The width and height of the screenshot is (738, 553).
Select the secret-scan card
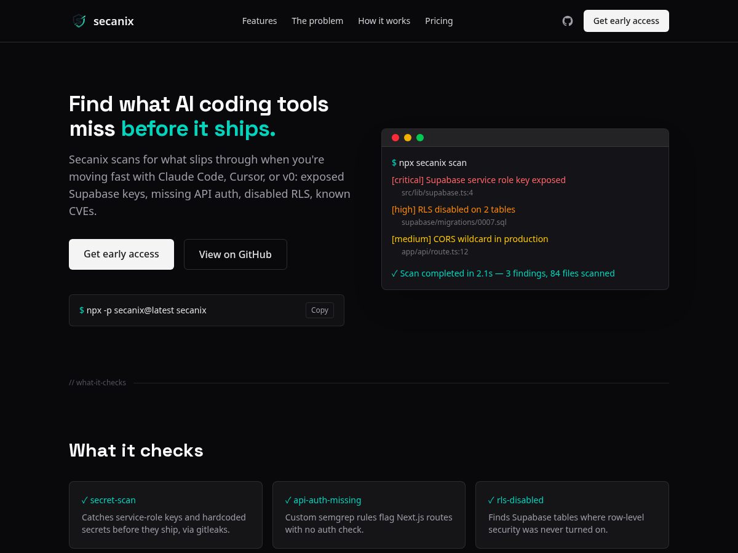point(165,515)
